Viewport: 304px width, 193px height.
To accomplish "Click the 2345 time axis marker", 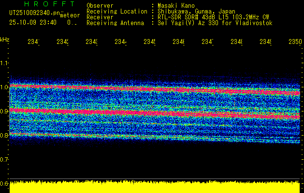I will [x=150, y=42].
